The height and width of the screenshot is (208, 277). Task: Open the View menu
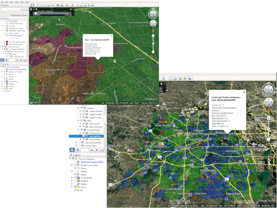click(11, 2)
